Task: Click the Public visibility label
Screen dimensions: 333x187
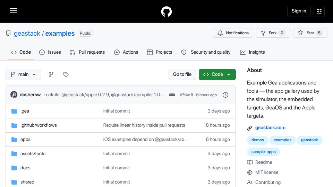Action: point(85,33)
